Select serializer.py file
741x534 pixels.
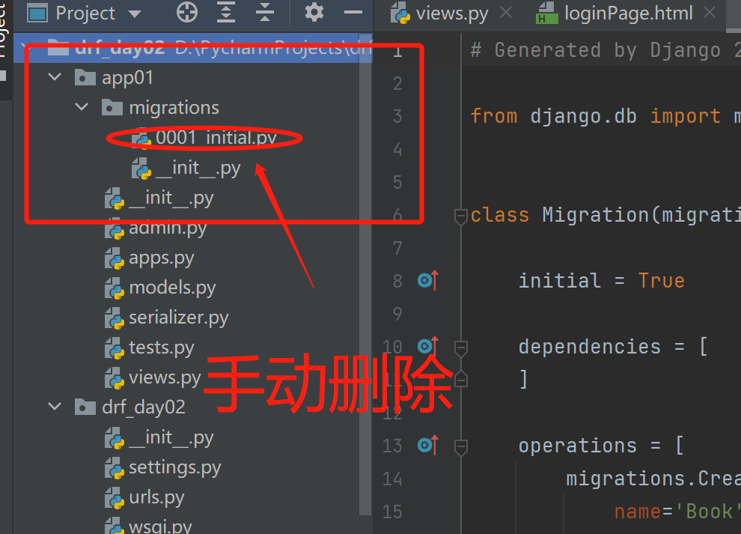pyautogui.click(x=167, y=318)
